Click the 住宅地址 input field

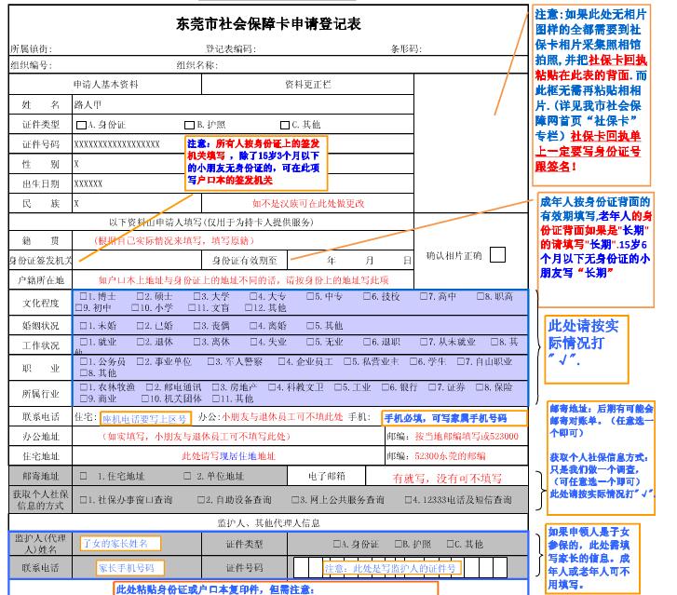click(x=228, y=456)
